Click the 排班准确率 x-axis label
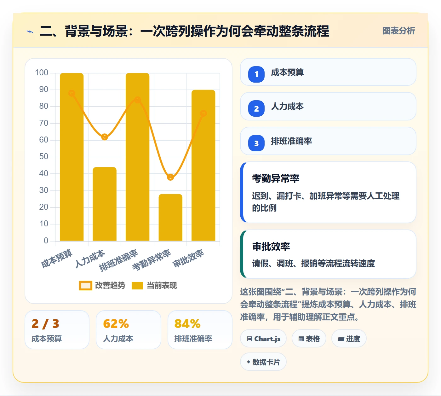The height and width of the screenshot is (396, 441). click(x=119, y=260)
